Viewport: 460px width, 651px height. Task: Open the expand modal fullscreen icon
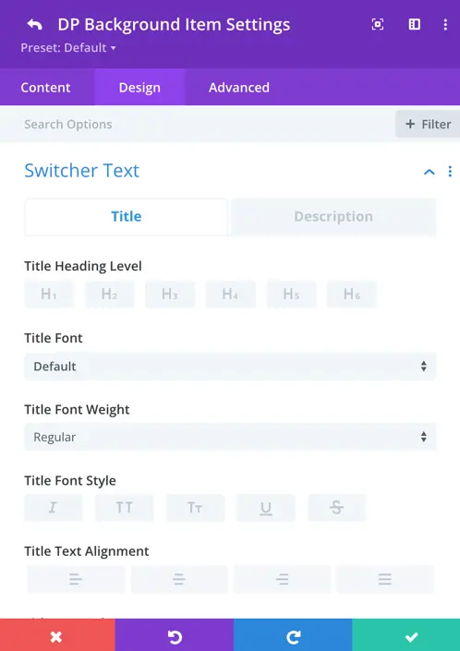pyautogui.click(x=378, y=25)
